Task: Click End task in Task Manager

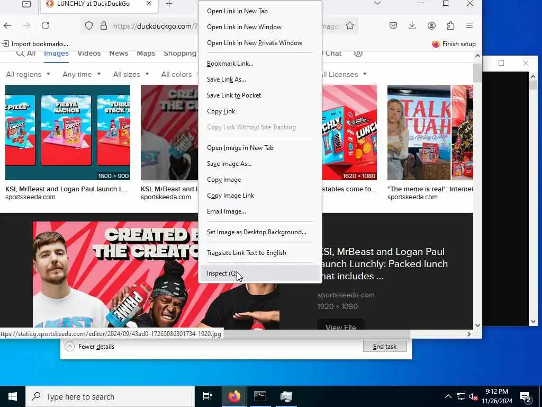Action: (385, 347)
